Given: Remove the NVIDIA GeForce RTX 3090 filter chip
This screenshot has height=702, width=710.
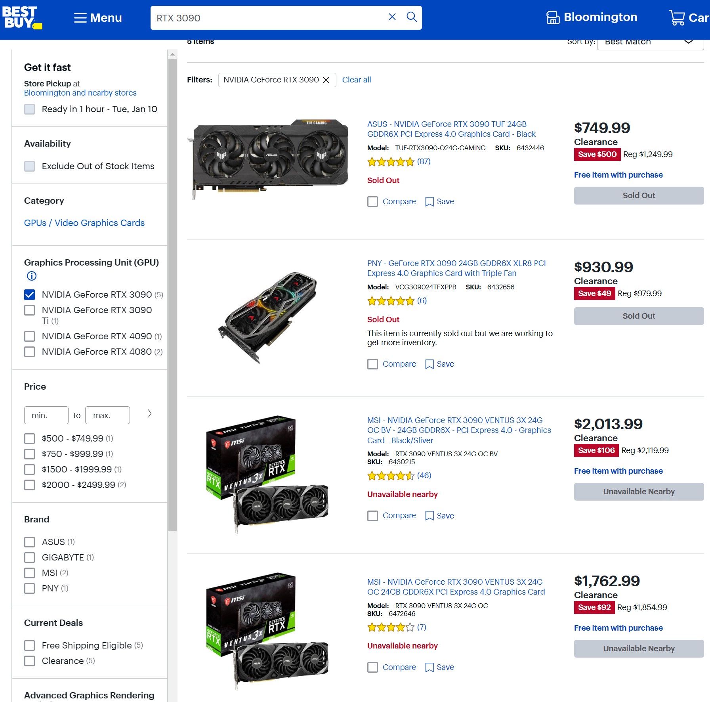Looking at the screenshot, I should click(x=326, y=80).
